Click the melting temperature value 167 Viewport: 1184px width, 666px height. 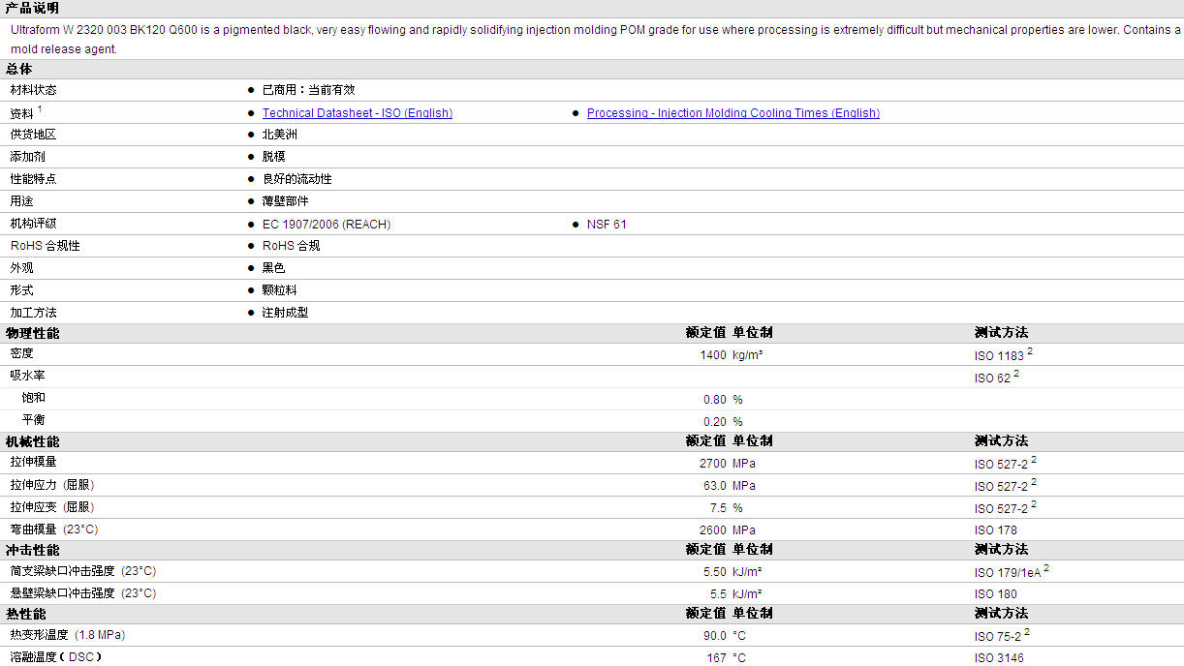point(716,658)
